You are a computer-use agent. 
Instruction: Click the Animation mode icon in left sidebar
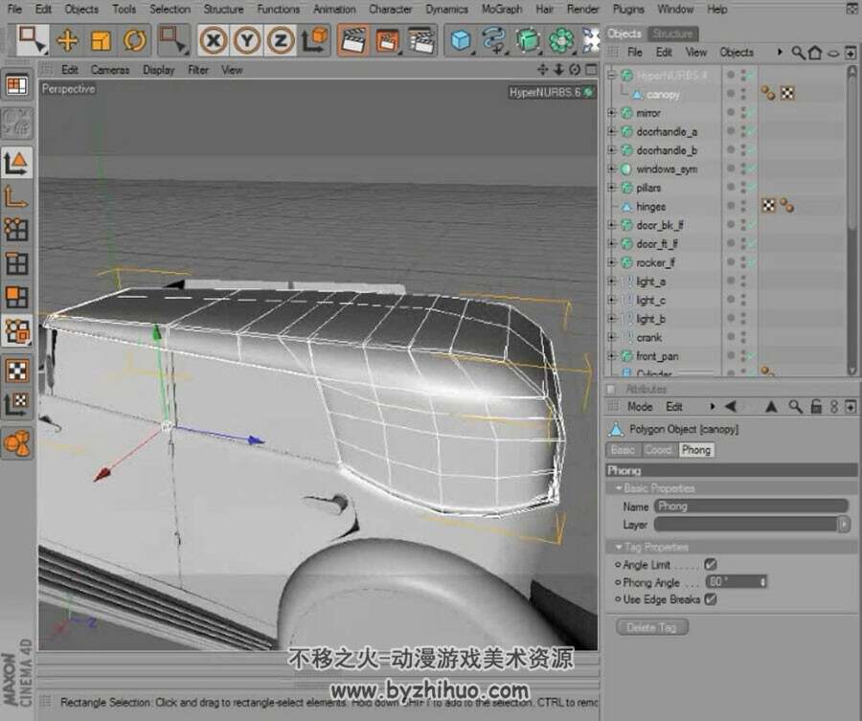click(16, 443)
